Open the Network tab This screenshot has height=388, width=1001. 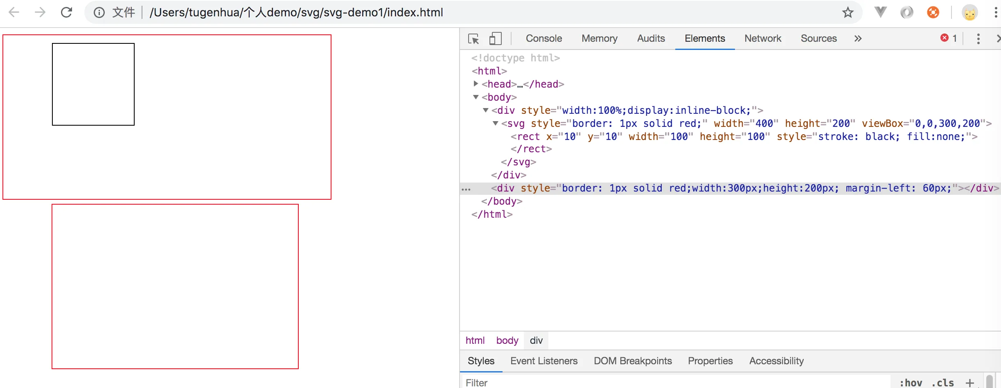763,38
